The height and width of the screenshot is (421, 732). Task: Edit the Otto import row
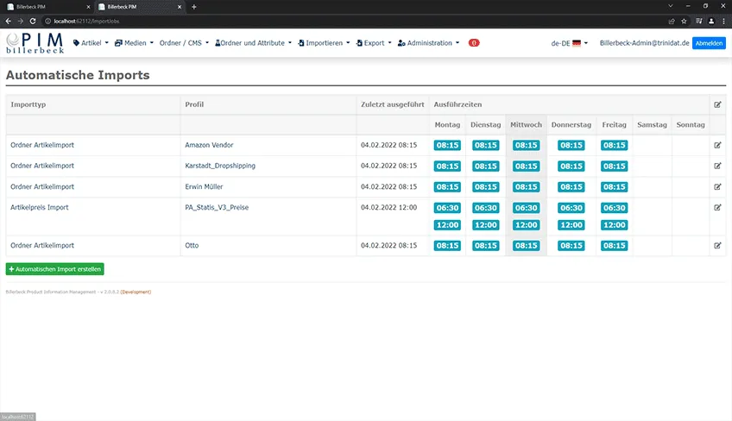[717, 246]
